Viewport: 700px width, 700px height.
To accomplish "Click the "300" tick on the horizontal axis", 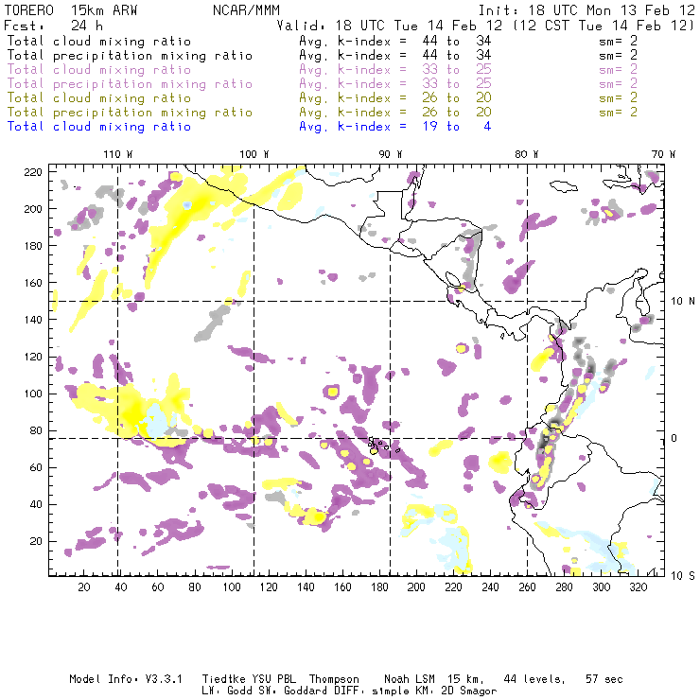I will coord(601,587).
